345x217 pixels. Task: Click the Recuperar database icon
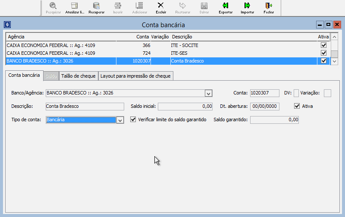click(96, 6)
